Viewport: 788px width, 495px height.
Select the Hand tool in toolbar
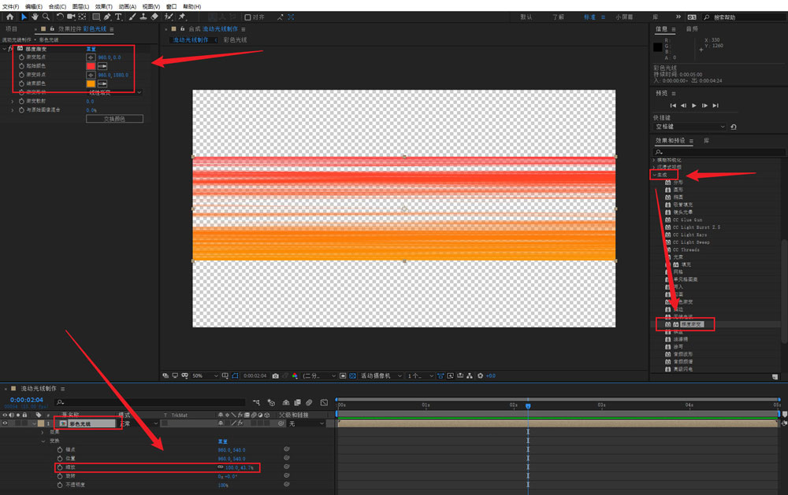pyautogui.click(x=35, y=17)
